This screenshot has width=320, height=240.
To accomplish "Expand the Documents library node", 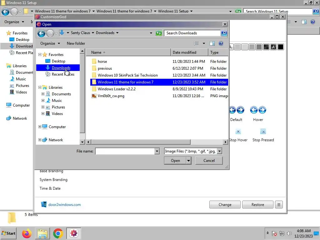I will (x=43, y=94).
